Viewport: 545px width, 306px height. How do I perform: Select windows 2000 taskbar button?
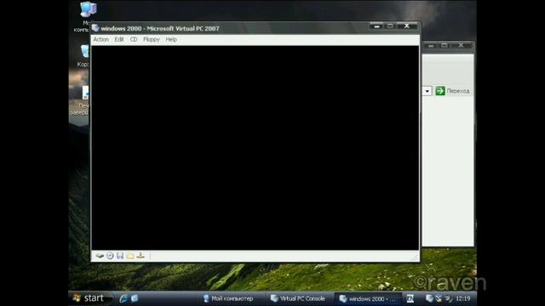tap(367, 298)
